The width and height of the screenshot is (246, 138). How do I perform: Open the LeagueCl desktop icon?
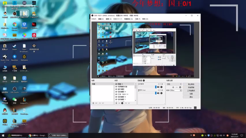[x=24, y=101]
